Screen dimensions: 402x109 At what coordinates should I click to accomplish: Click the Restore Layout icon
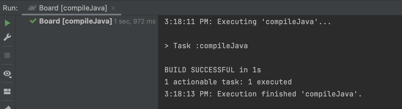coord(7,91)
